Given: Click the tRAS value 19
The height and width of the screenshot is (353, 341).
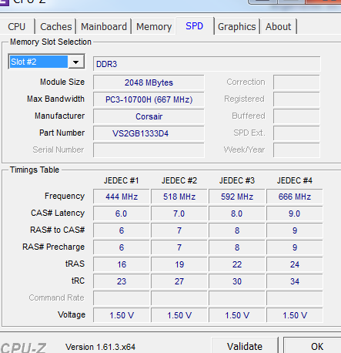Looking at the screenshot, I should [179, 264].
